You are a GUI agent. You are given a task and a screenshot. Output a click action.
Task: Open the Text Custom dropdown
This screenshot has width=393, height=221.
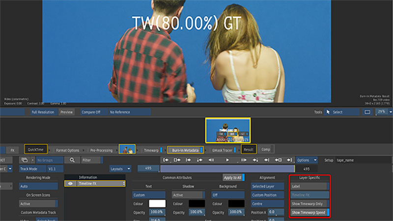[149, 195]
